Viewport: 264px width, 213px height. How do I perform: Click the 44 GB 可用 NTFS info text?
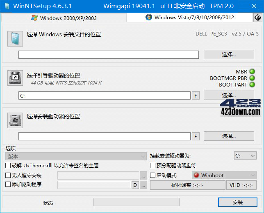click(66, 83)
